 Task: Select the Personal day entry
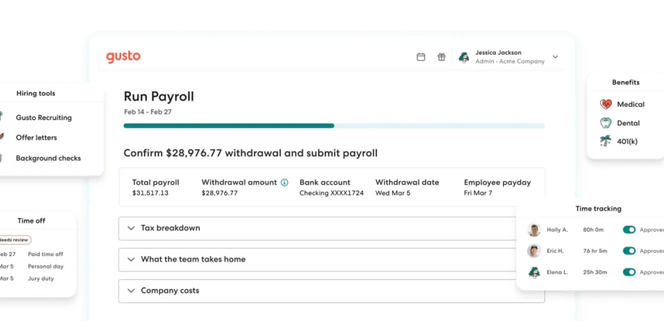(x=45, y=266)
